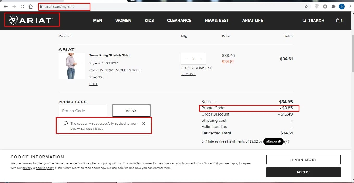The height and width of the screenshot is (183, 354).
Task: Open the Chrome profile avatar
Action: pyautogui.click(x=341, y=6)
